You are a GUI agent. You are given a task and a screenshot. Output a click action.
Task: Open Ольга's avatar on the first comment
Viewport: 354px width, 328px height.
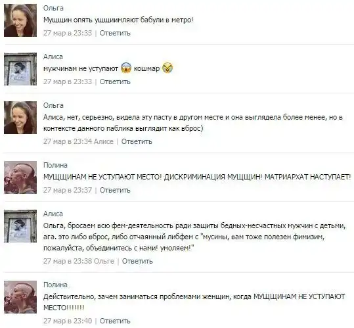20,20
